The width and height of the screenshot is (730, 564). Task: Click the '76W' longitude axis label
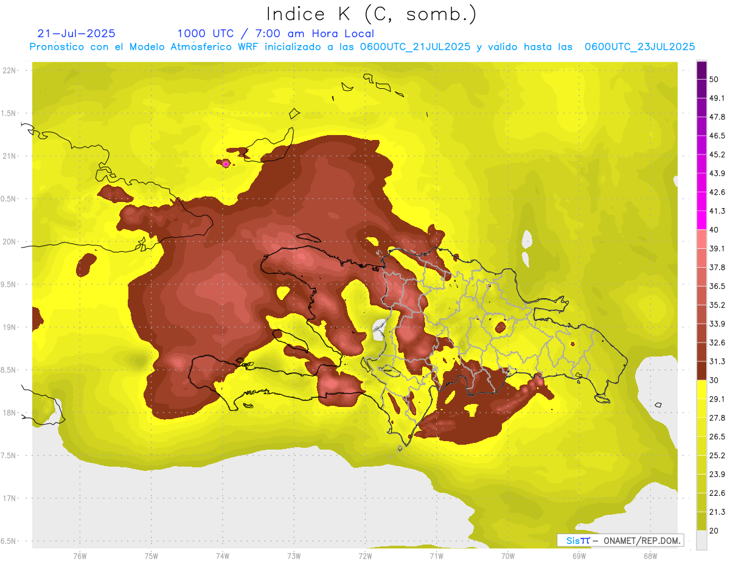[x=80, y=556]
